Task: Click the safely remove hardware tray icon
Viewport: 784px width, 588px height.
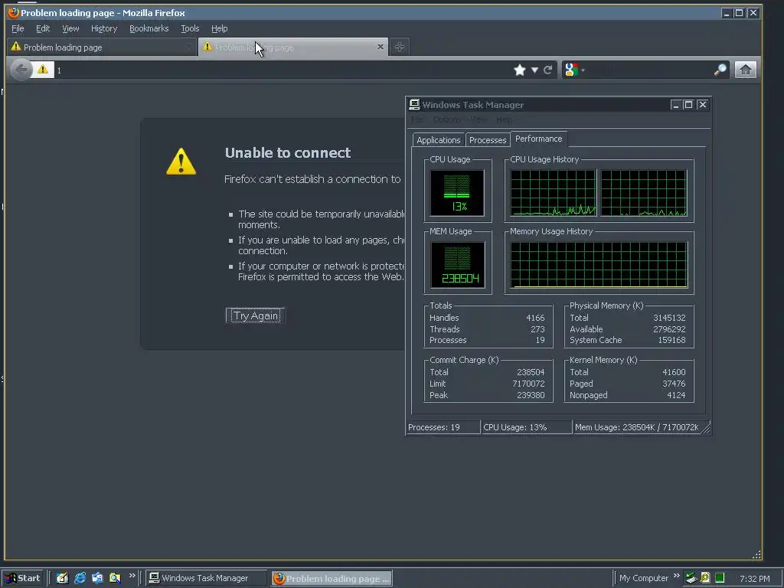Action: 691,578
